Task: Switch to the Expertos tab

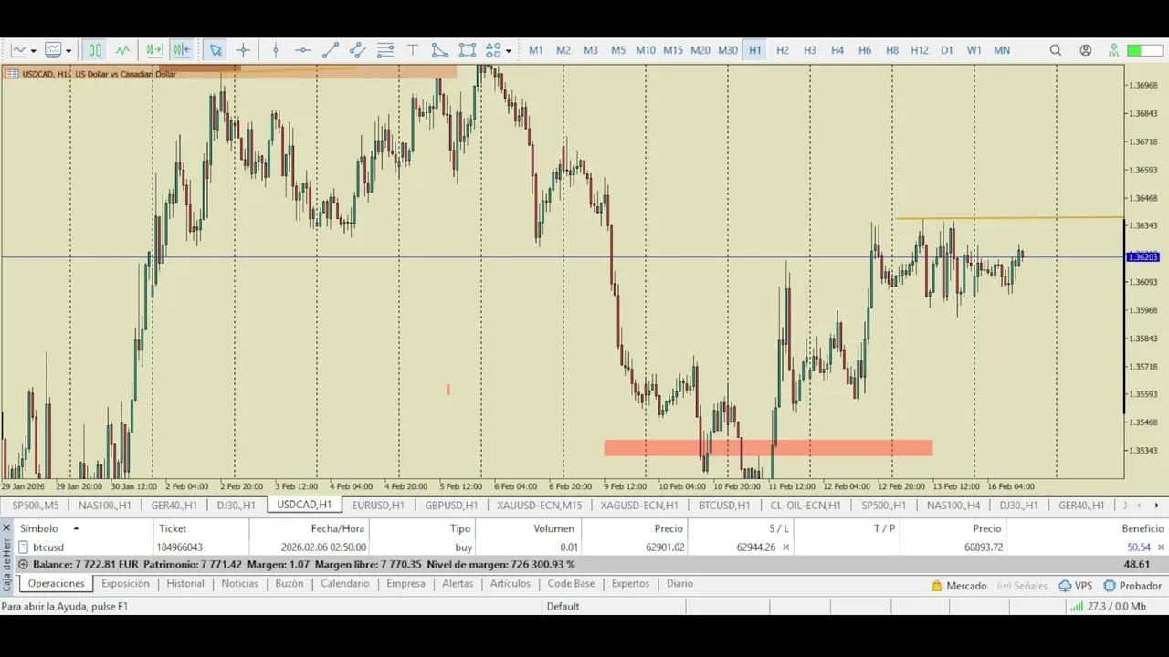Action: pos(630,584)
